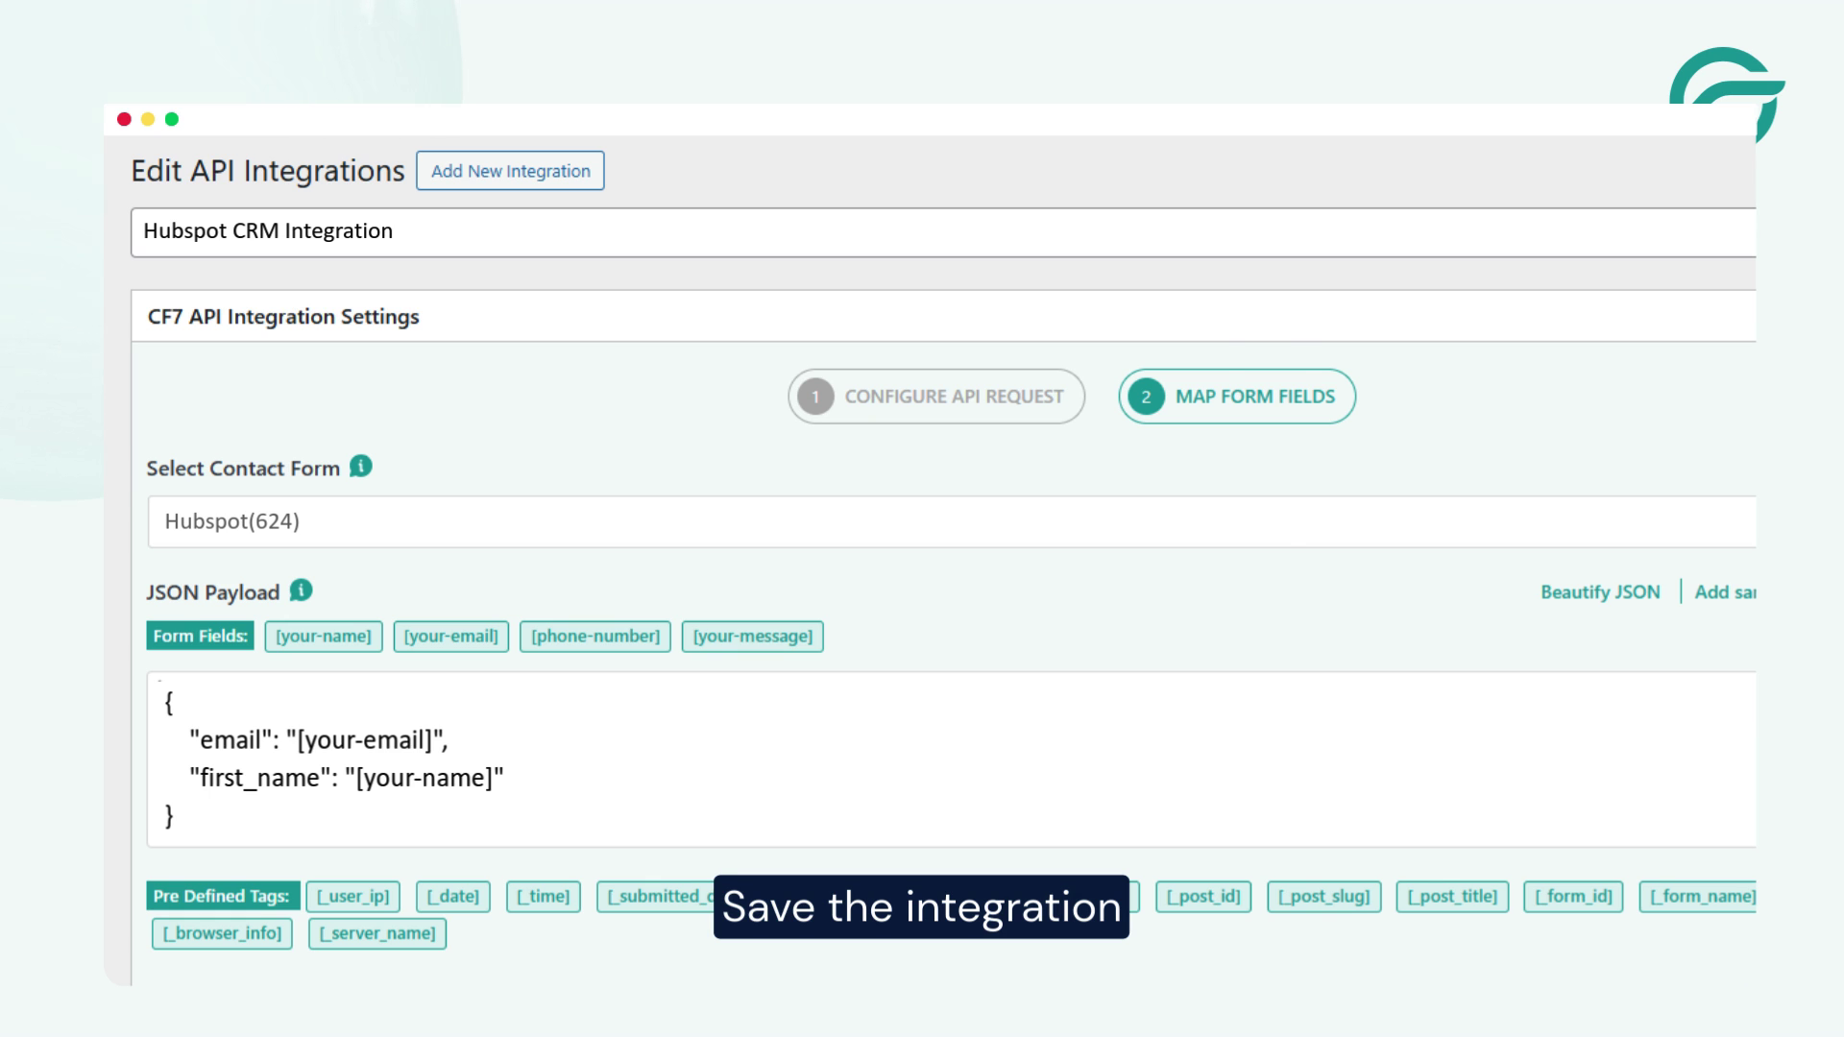Click the numbered circle 2 beside Map Form Fields
The height and width of the screenshot is (1037, 1844).
1145,396
